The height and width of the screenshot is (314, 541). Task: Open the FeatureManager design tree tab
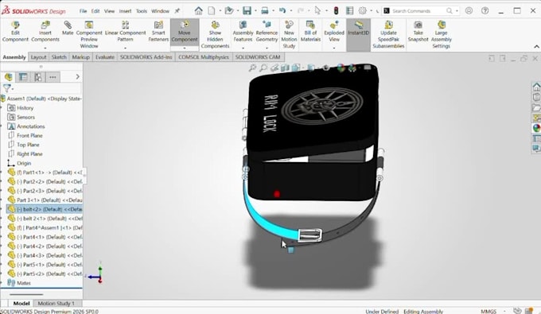point(8,77)
